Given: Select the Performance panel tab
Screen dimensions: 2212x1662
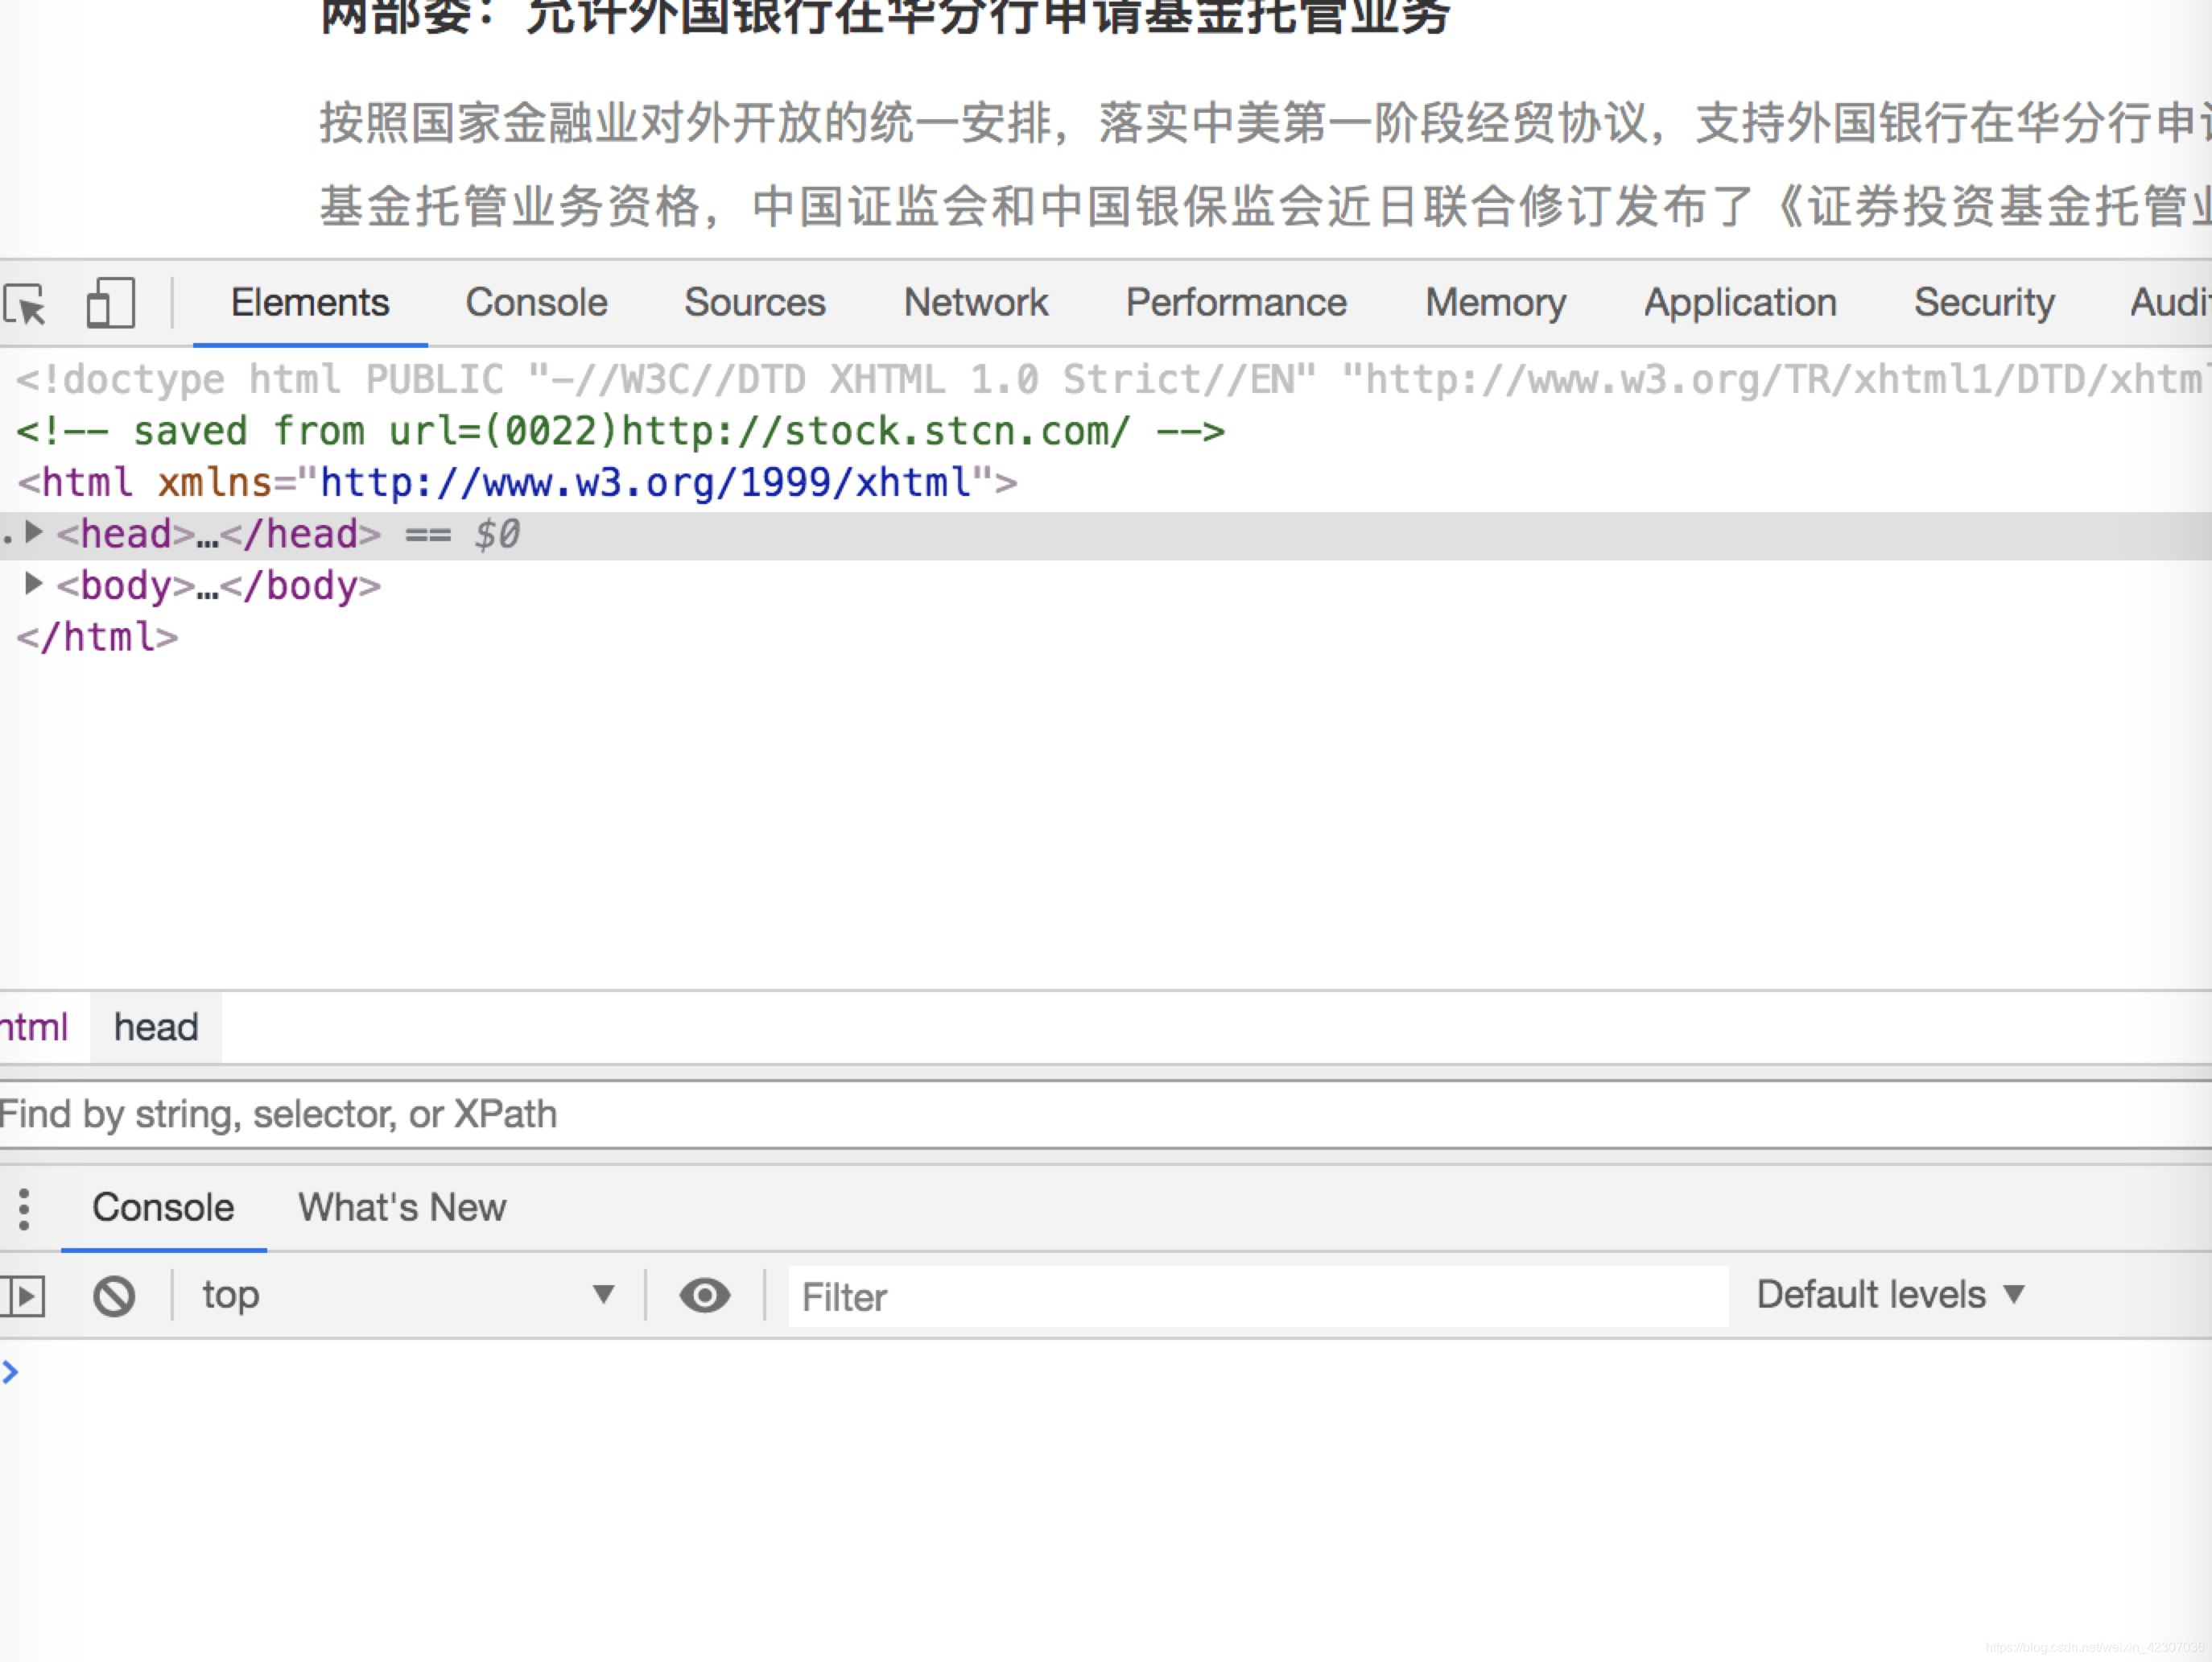Looking at the screenshot, I should (1233, 302).
